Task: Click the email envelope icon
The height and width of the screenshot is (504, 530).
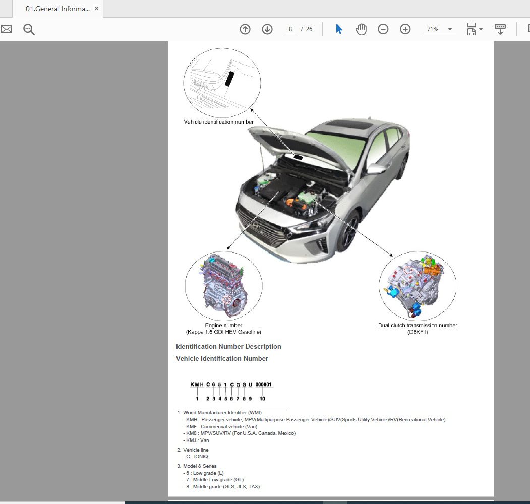Action: pyautogui.click(x=7, y=29)
